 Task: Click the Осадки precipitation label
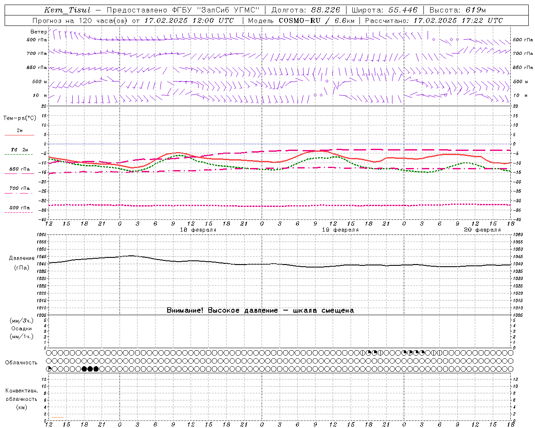[x=22, y=329]
